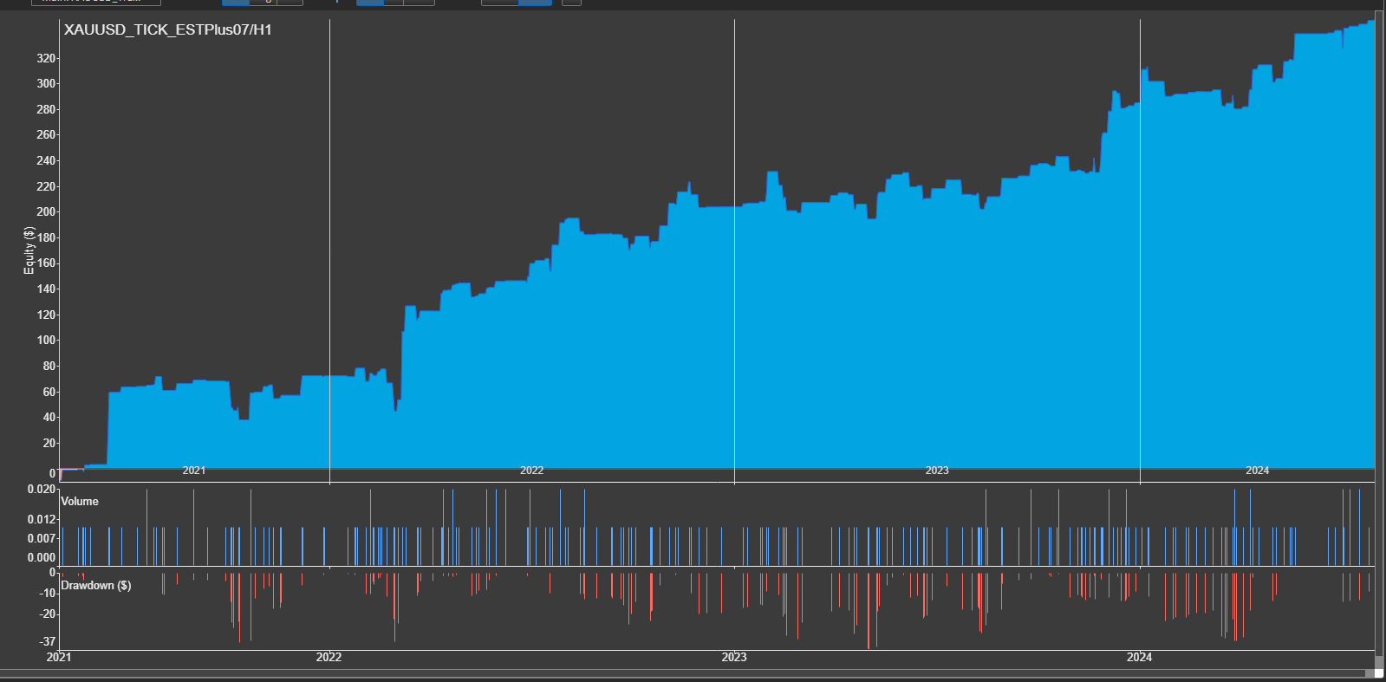The height and width of the screenshot is (682, 1386).
Task: Click the 2024 label inside equity chart
Action: 1258,471
